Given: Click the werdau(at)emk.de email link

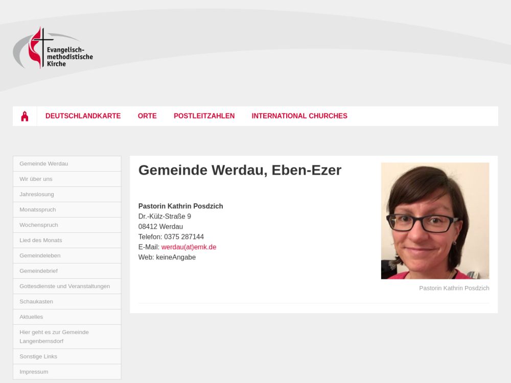Looking at the screenshot, I should (189, 247).
